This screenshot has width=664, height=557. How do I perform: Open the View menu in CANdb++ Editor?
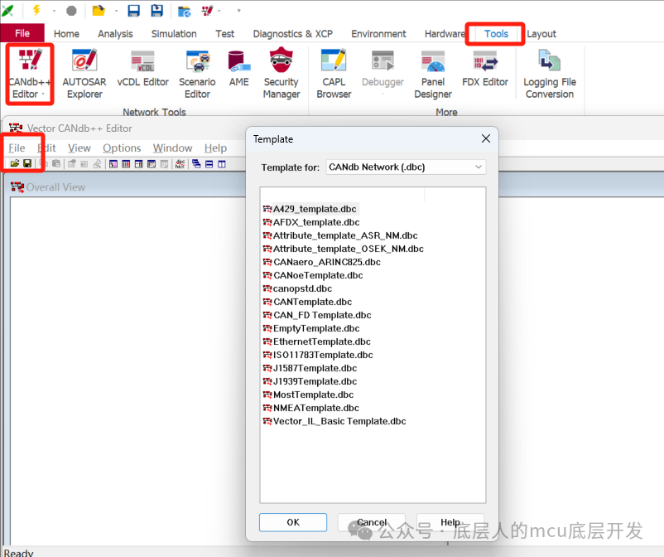coord(79,148)
